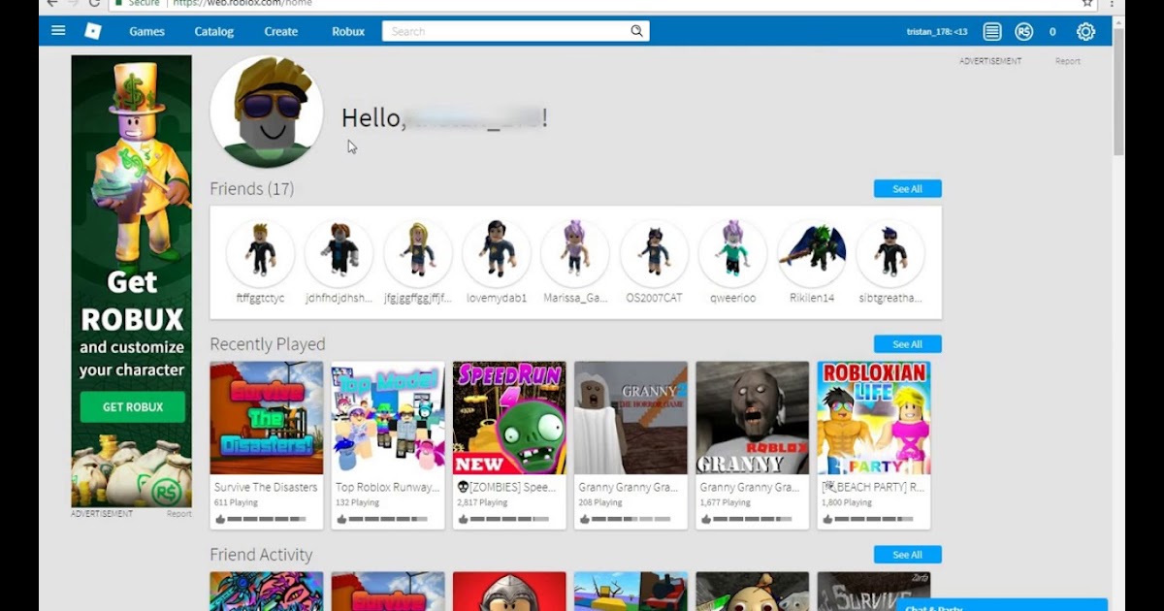
Task: Click Report under the left advertisement
Action: coord(179,514)
